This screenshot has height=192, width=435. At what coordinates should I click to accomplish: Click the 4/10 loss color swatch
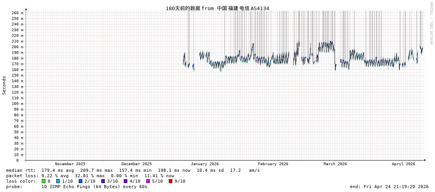click(126, 181)
